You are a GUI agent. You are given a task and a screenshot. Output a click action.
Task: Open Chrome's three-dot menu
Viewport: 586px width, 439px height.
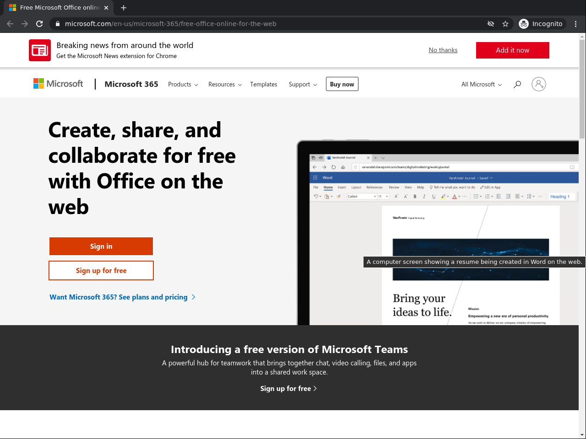(x=576, y=24)
